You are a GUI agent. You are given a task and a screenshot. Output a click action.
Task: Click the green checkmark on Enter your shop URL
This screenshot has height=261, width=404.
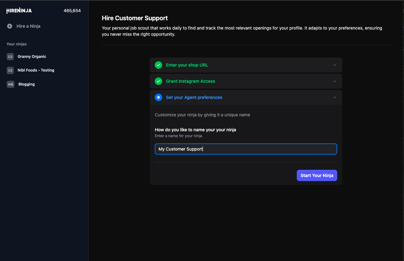coord(158,65)
